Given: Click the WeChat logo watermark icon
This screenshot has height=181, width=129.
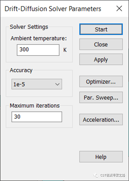Looking at the screenshot, I should tap(96, 175).
